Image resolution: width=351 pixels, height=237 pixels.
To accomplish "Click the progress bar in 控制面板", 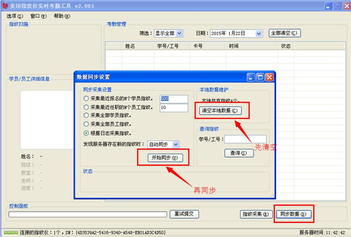I will click(87, 214).
